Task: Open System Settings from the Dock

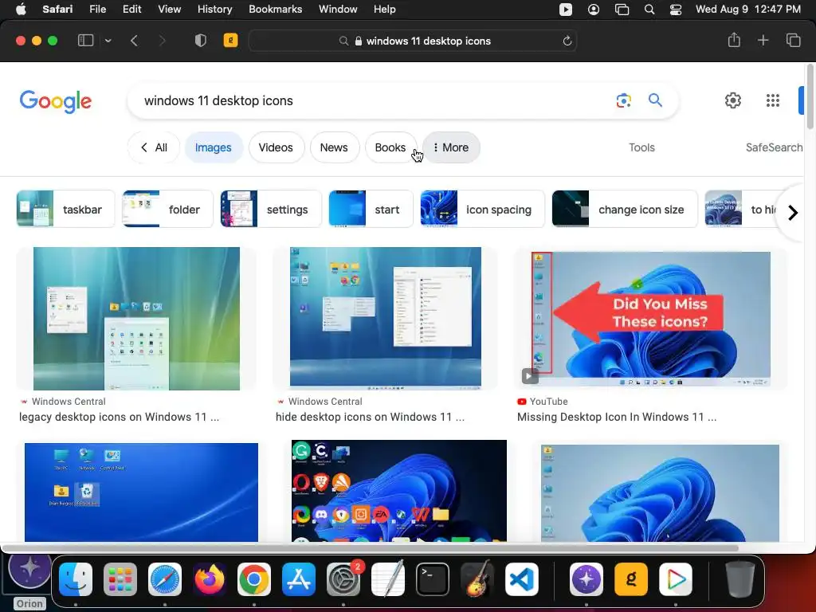Action: click(x=343, y=579)
